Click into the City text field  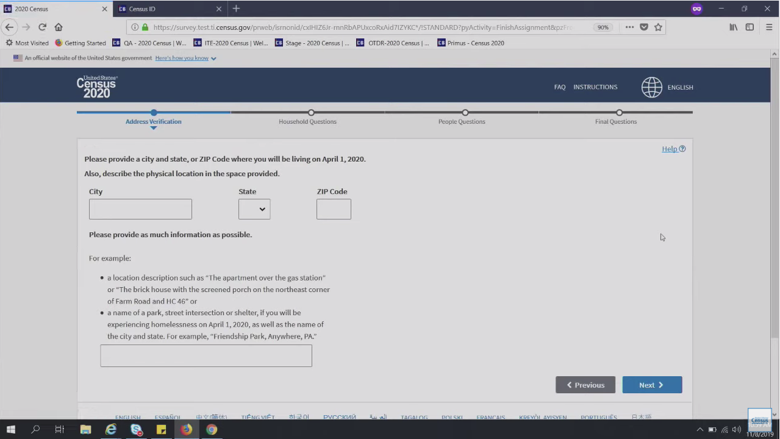pyautogui.click(x=140, y=209)
